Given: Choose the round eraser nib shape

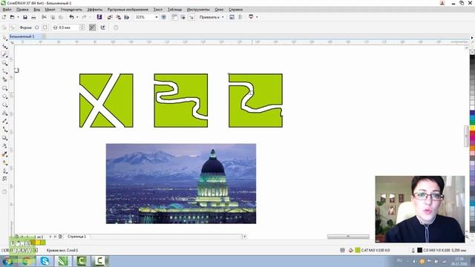Looking at the screenshot, I should (x=36, y=27).
